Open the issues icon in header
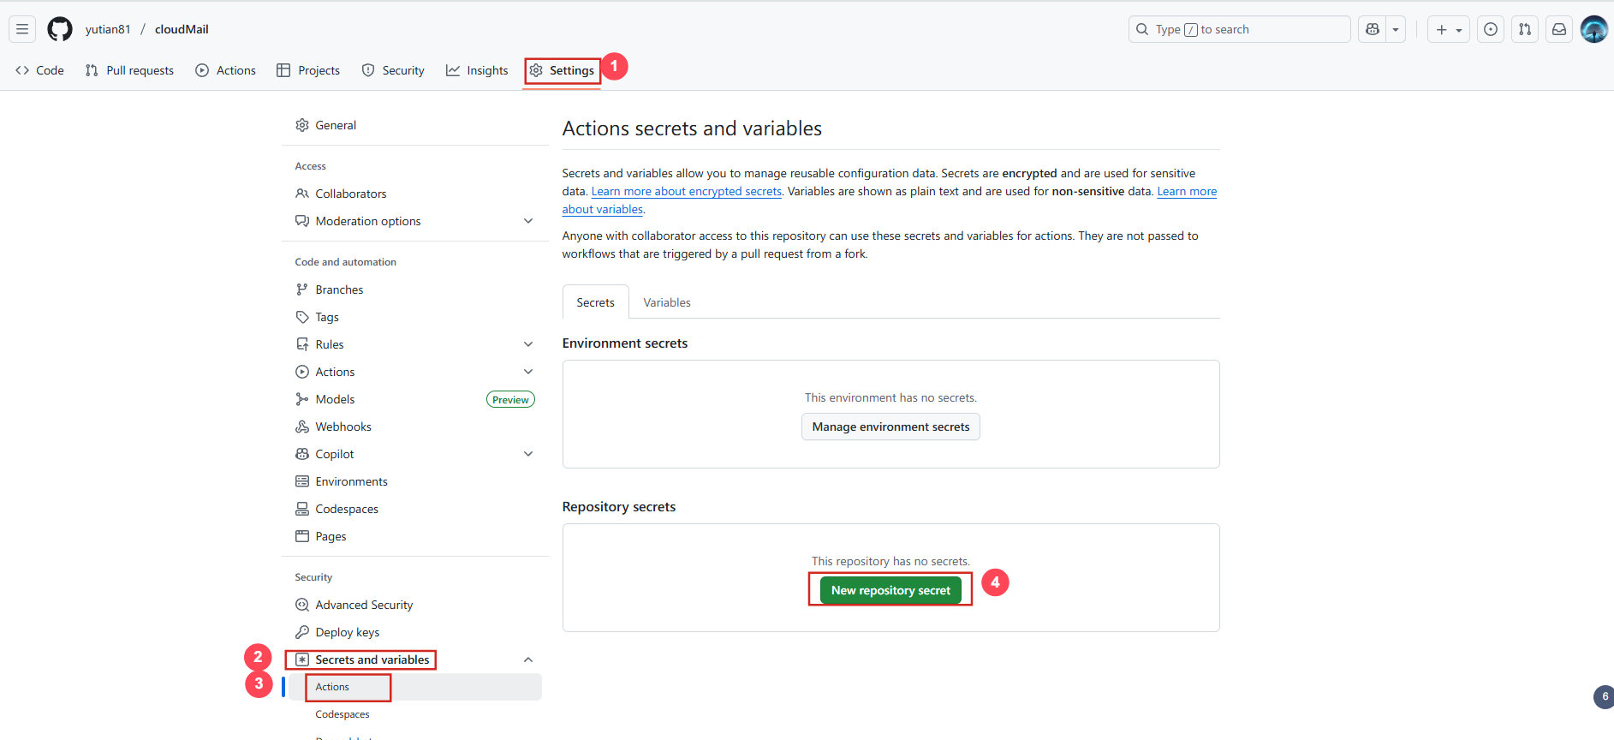This screenshot has width=1614, height=740. (x=1491, y=29)
